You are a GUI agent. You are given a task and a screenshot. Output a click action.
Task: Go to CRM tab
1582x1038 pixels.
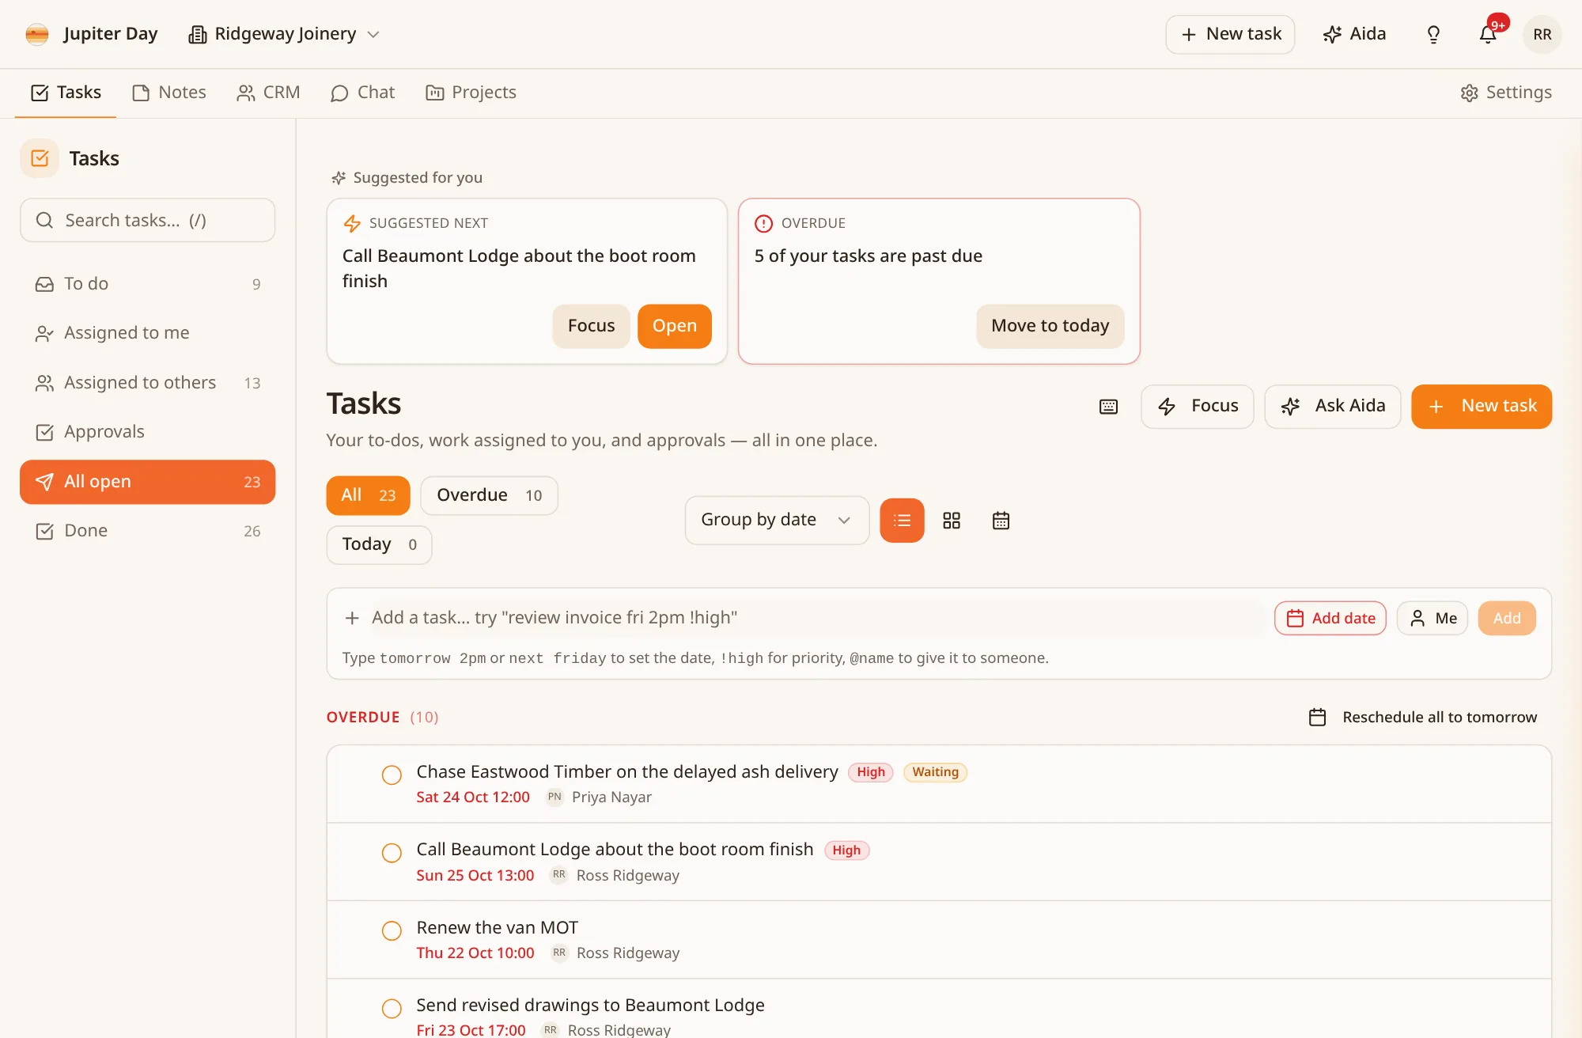[268, 93]
